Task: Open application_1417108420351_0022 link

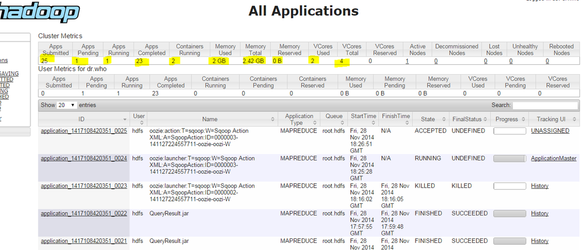Action: pos(84,213)
